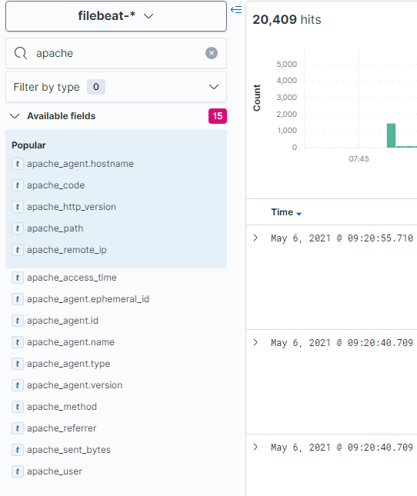Clear the field search text
The width and height of the screenshot is (417, 496).
click(x=212, y=53)
